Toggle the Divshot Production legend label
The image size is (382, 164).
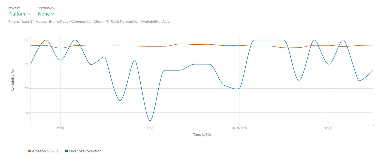click(x=85, y=151)
